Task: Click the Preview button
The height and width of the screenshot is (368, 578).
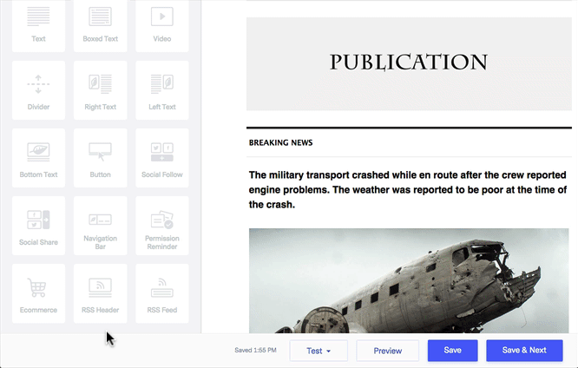Action: point(387,351)
